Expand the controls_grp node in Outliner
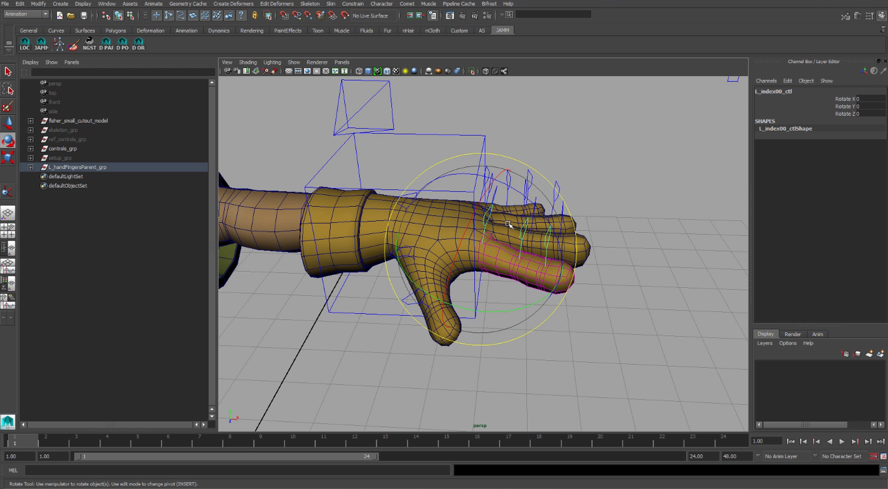Viewport: 888px width, 489px height. (30, 149)
